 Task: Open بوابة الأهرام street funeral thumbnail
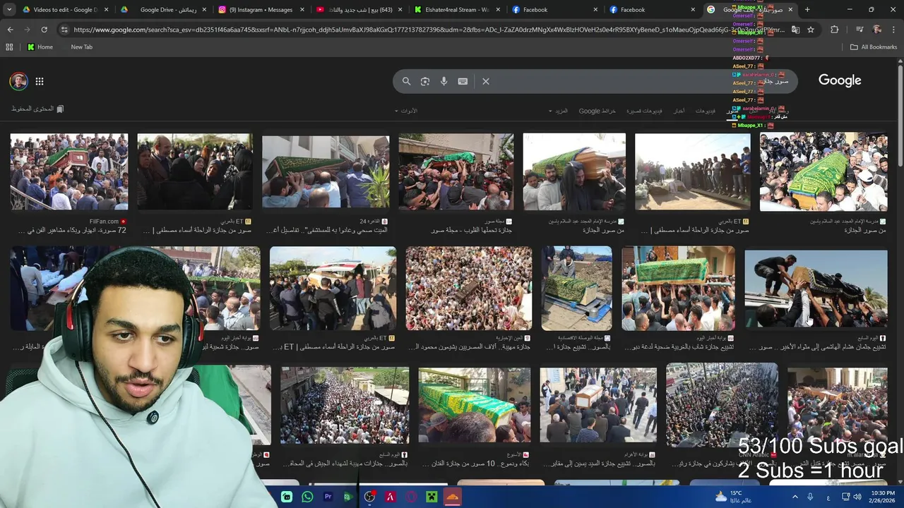(598, 405)
